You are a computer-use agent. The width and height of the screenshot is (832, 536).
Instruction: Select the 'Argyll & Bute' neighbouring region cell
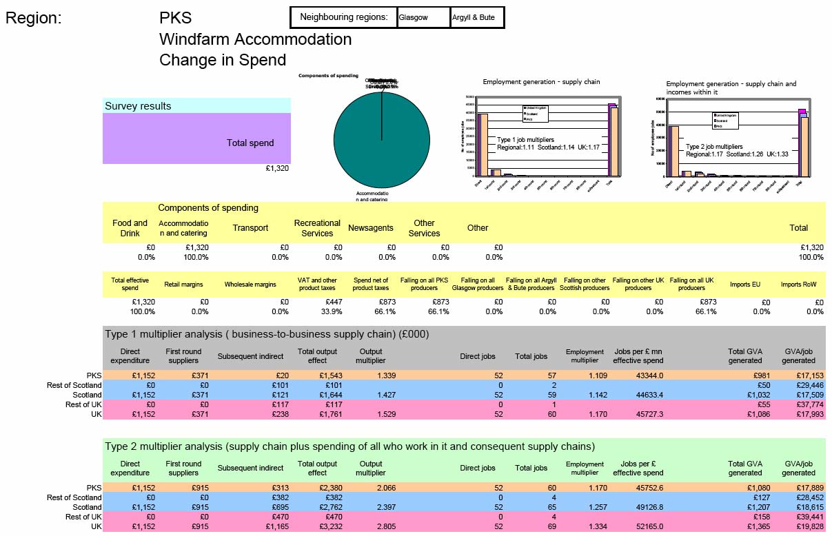(x=477, y=17)
